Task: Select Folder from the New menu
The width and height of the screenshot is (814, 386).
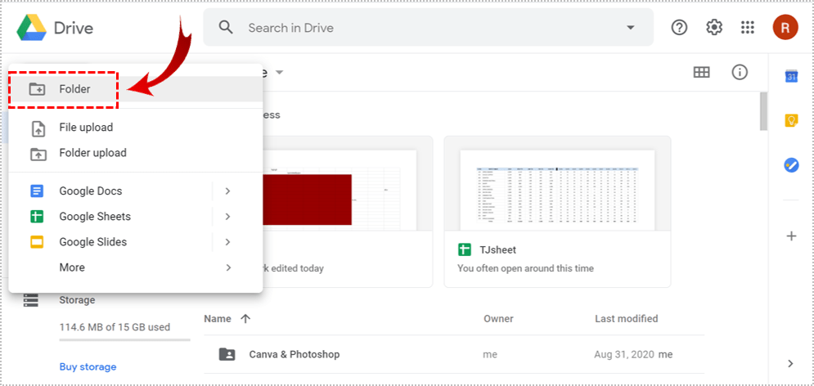Action: click(74, 89)
